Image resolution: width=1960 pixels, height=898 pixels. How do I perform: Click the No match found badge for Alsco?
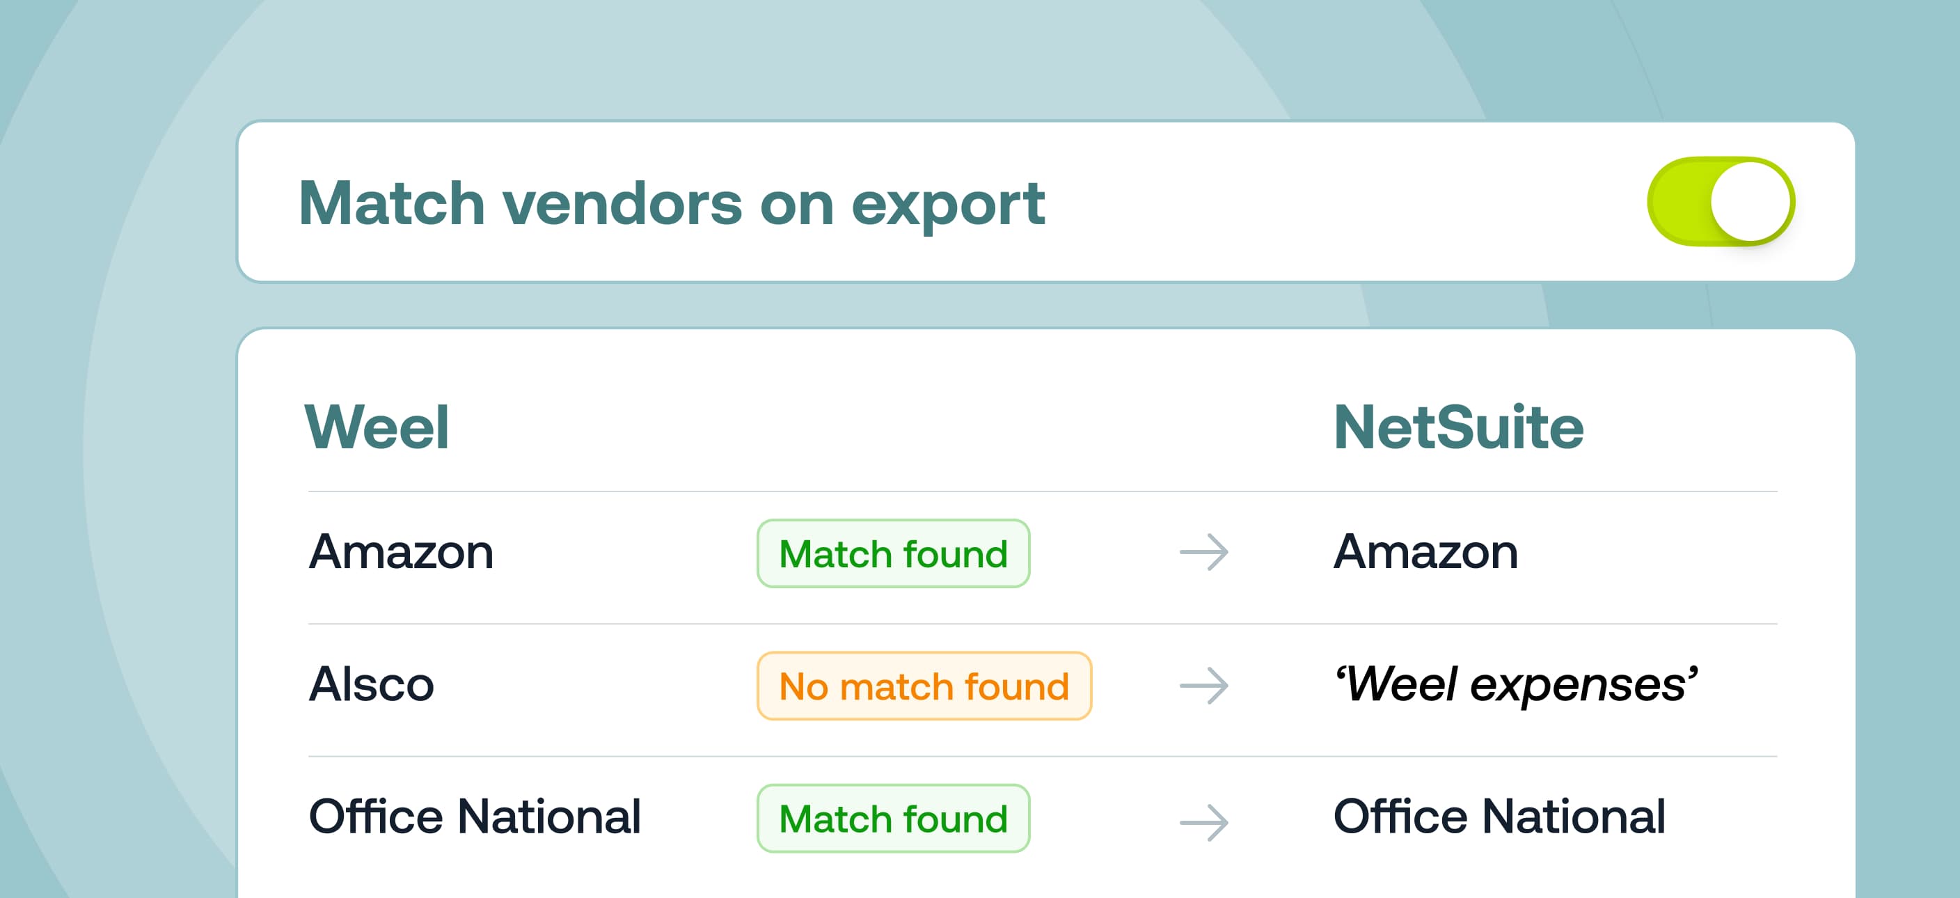tap(924, 686)
